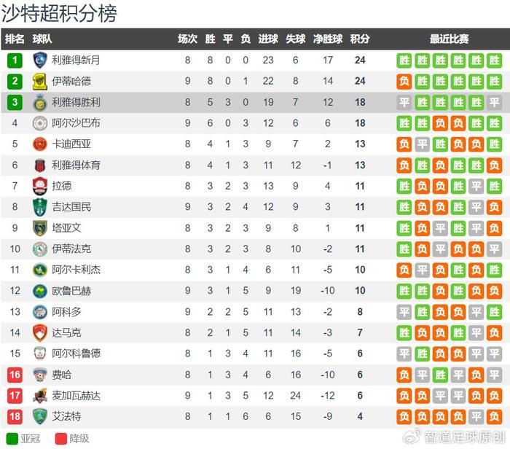Click the 卡迪西亚 team crest
This screenshot has height=449, width=510.
(39, 144)
